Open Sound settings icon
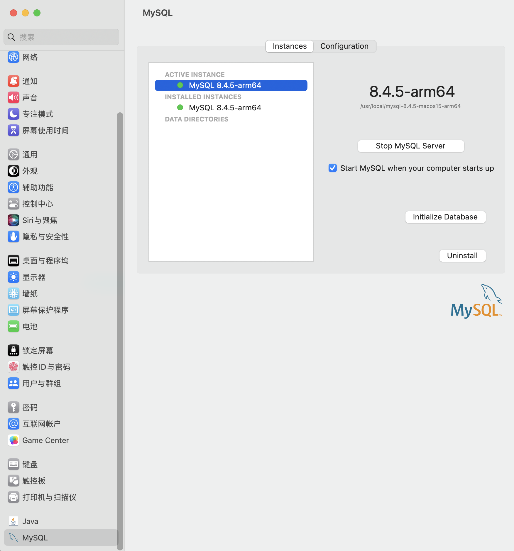This screenshot has width=514, height=551. [x=13, y=97]
